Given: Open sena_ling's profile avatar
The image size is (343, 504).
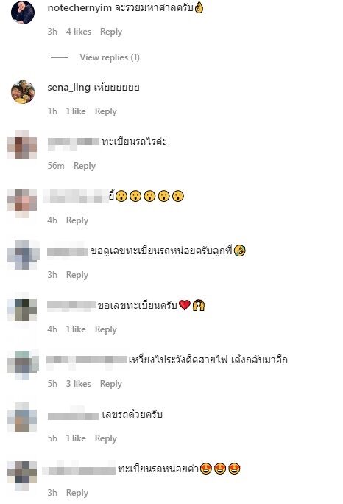Looking at the screenshot, I should [23, 92].
